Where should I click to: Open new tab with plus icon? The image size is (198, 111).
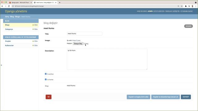click(x=60, y=2)
